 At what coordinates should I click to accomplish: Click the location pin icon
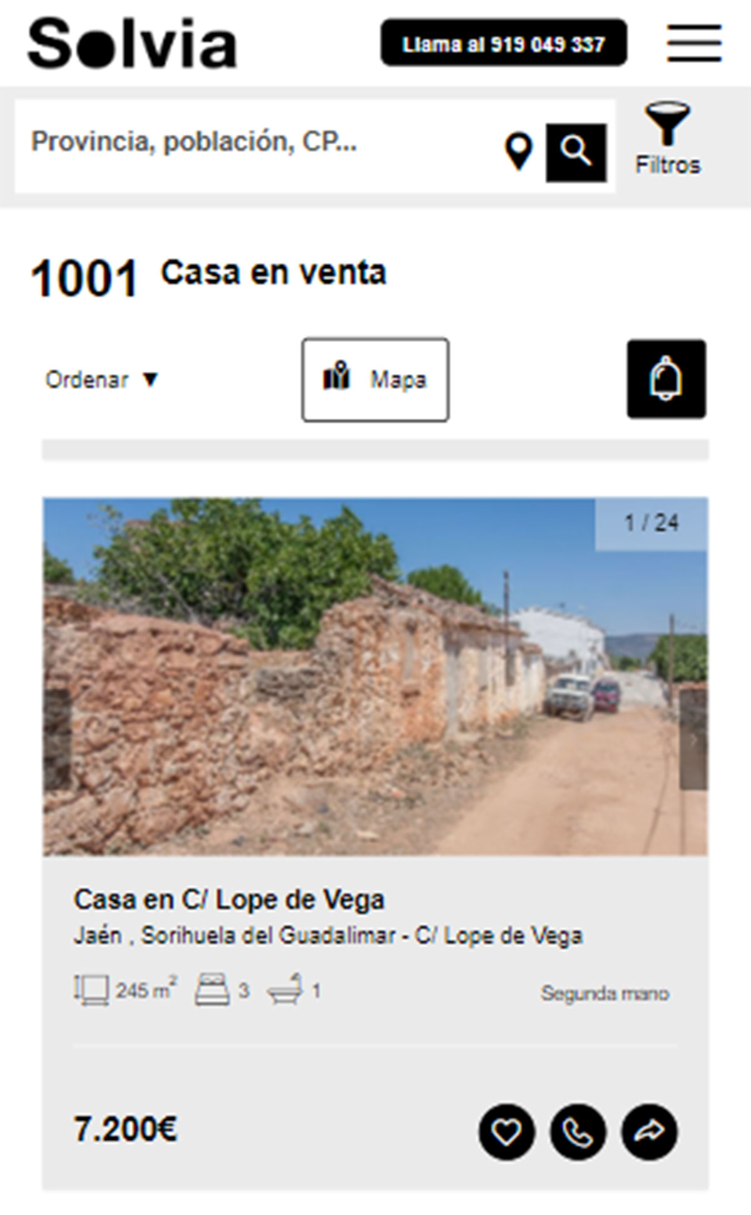coord(519,152)
